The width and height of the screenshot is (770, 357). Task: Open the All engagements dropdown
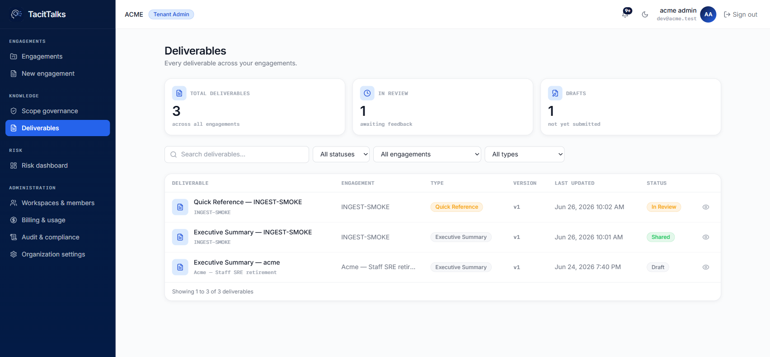(427, 154)
